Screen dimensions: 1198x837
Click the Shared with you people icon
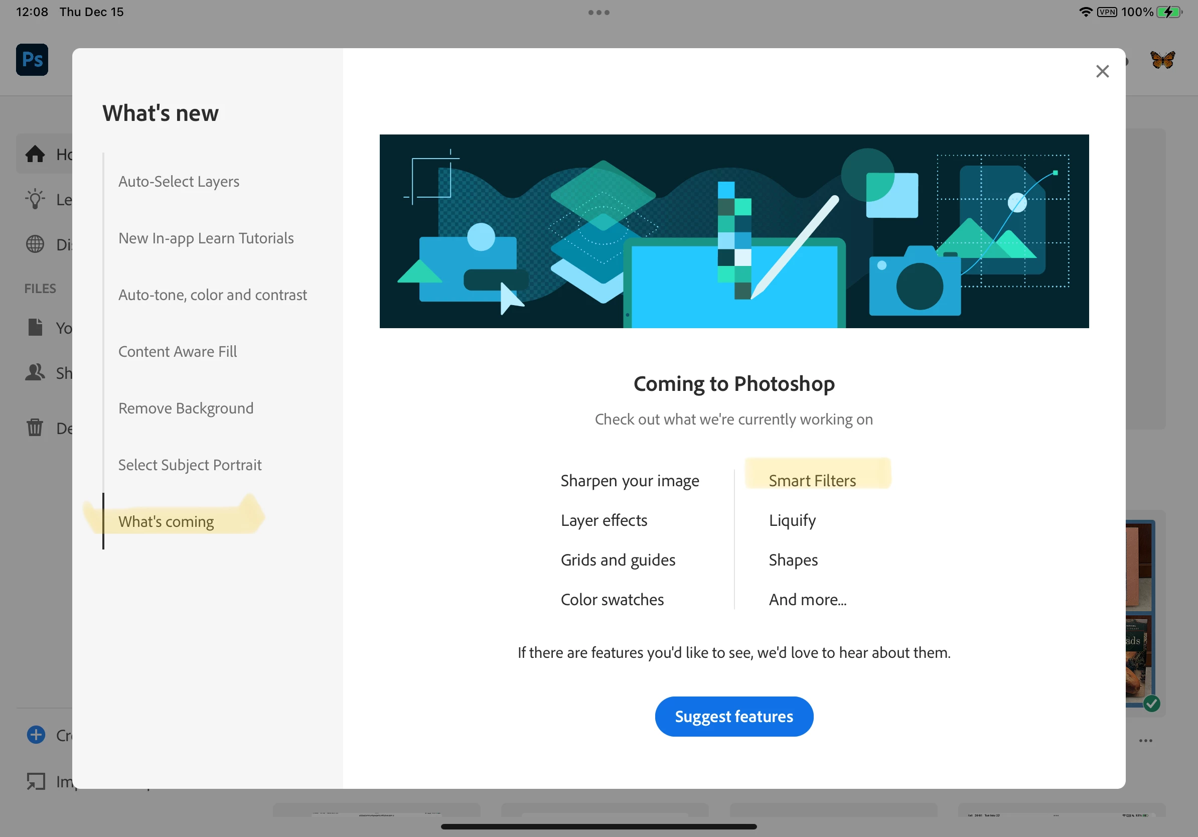coord(35,372)
